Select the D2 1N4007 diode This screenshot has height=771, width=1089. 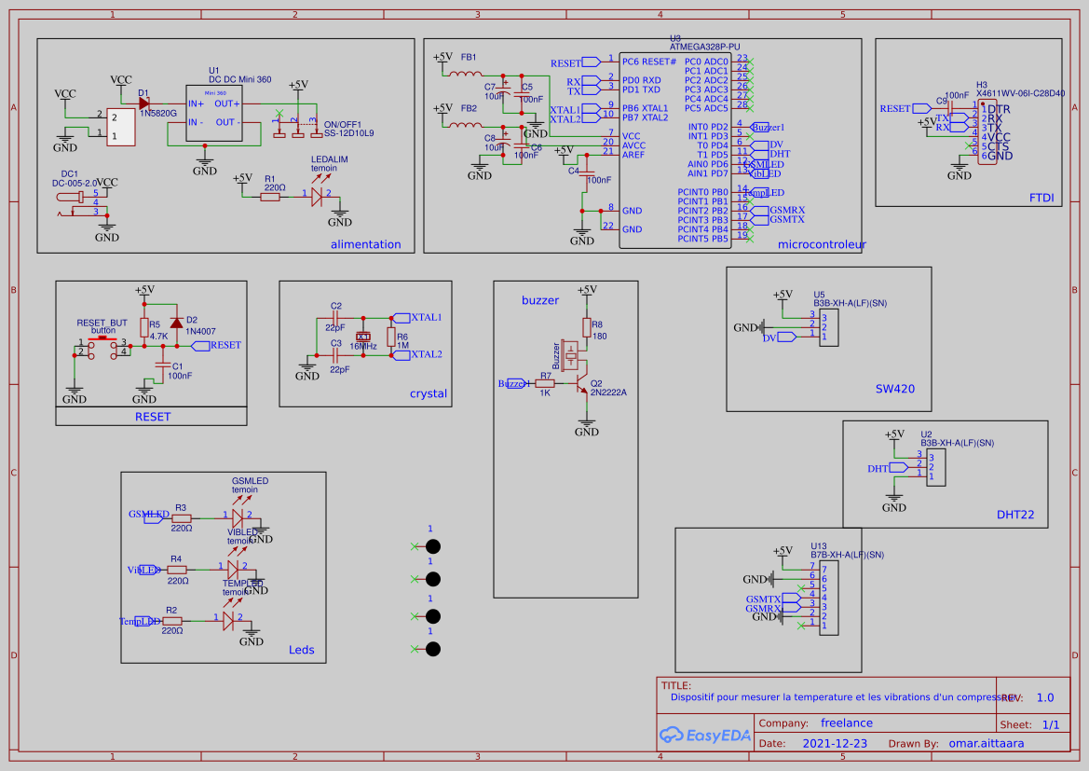(176, 324)
